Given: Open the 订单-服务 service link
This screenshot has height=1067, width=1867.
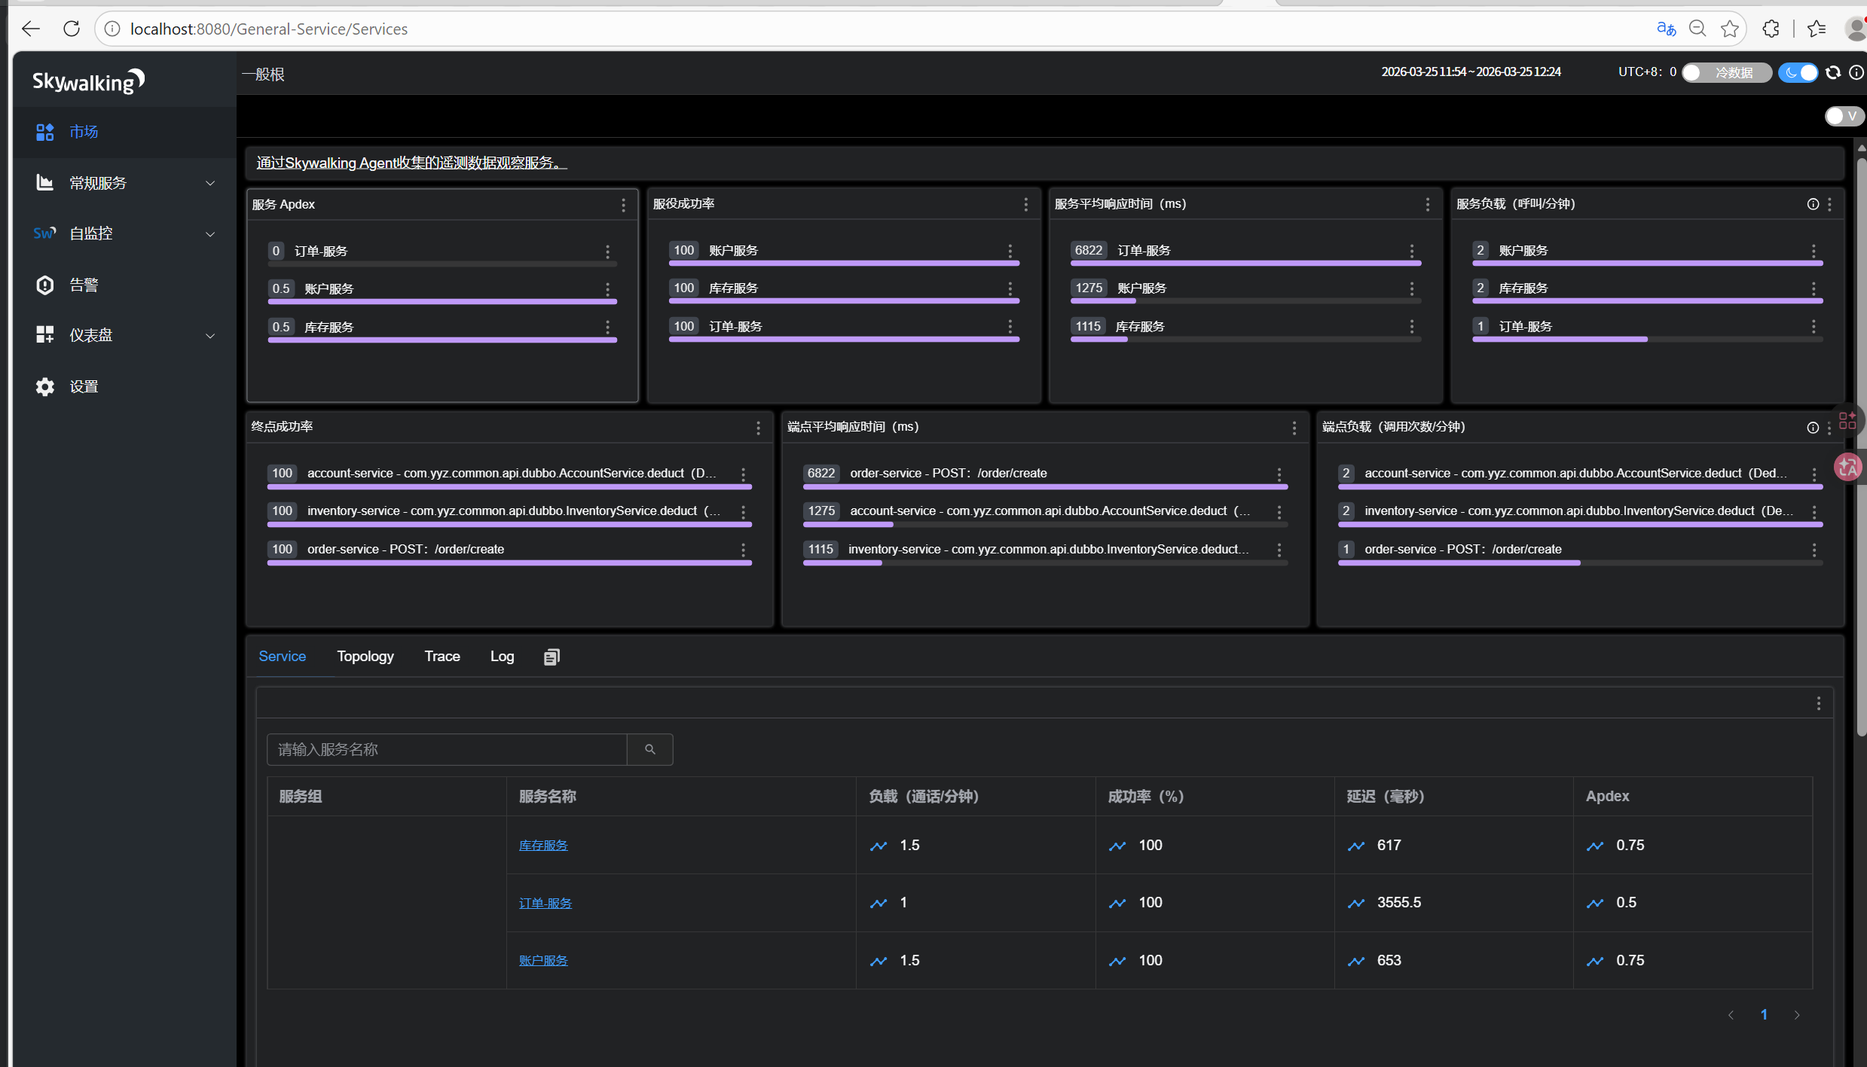Looking at the screenshot, I should [545, 903].
